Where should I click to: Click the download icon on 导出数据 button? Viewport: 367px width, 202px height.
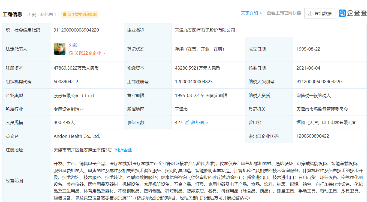pos(310,13)
